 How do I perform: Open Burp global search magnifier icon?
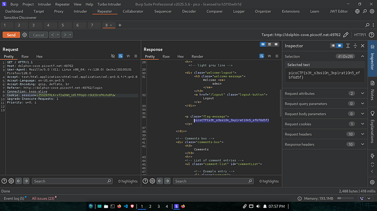[365, 11]
